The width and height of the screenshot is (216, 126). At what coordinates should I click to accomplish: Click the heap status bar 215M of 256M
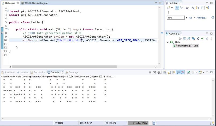pos(140,123)
